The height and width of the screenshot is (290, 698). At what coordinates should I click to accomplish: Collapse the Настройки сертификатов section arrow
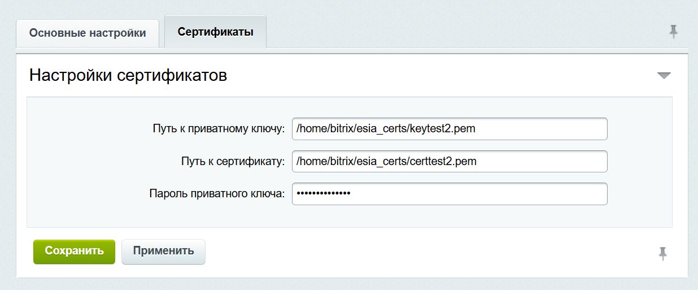(664, 75)
